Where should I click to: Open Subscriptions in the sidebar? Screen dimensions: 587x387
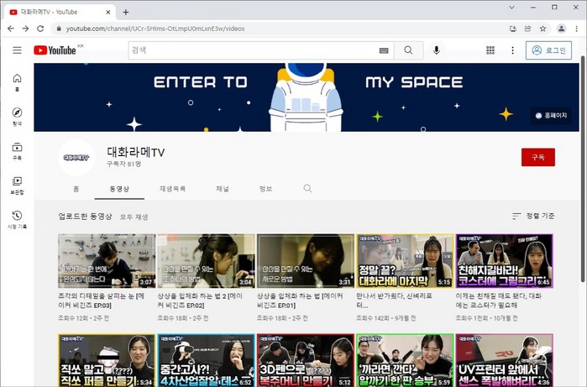[17, 151]
